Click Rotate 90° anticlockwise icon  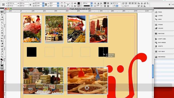(65, 3)
